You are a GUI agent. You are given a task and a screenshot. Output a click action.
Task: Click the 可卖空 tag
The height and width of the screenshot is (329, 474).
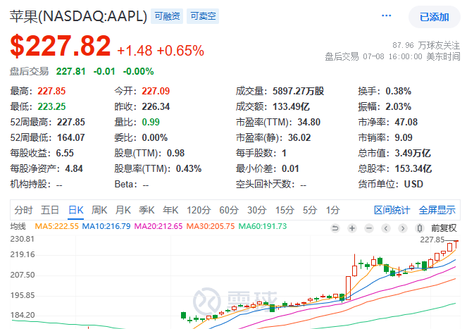click(x=203, y=16)
